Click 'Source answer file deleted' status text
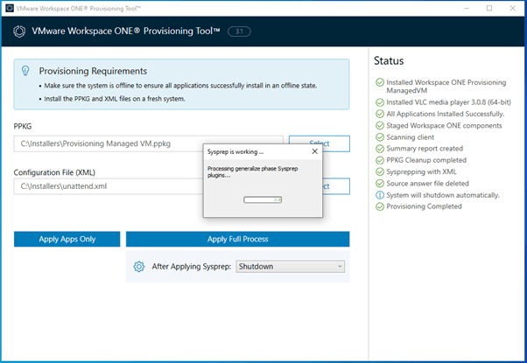 427,184
